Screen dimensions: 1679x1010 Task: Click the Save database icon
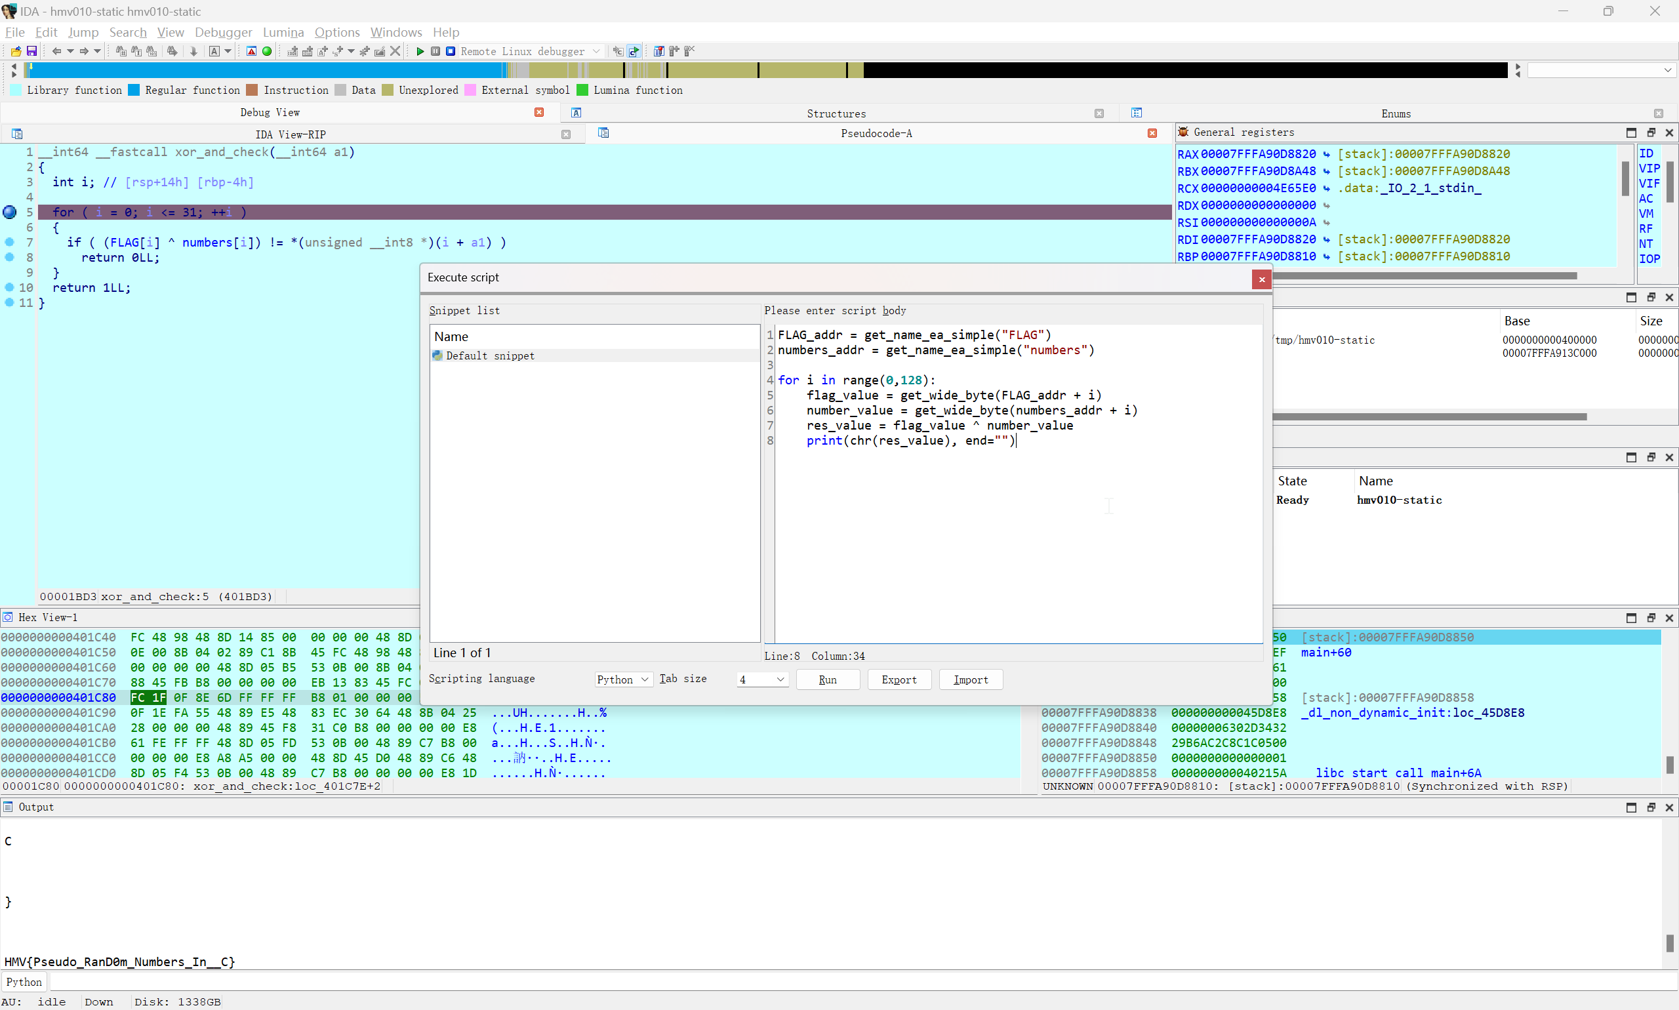pos(31,51)
